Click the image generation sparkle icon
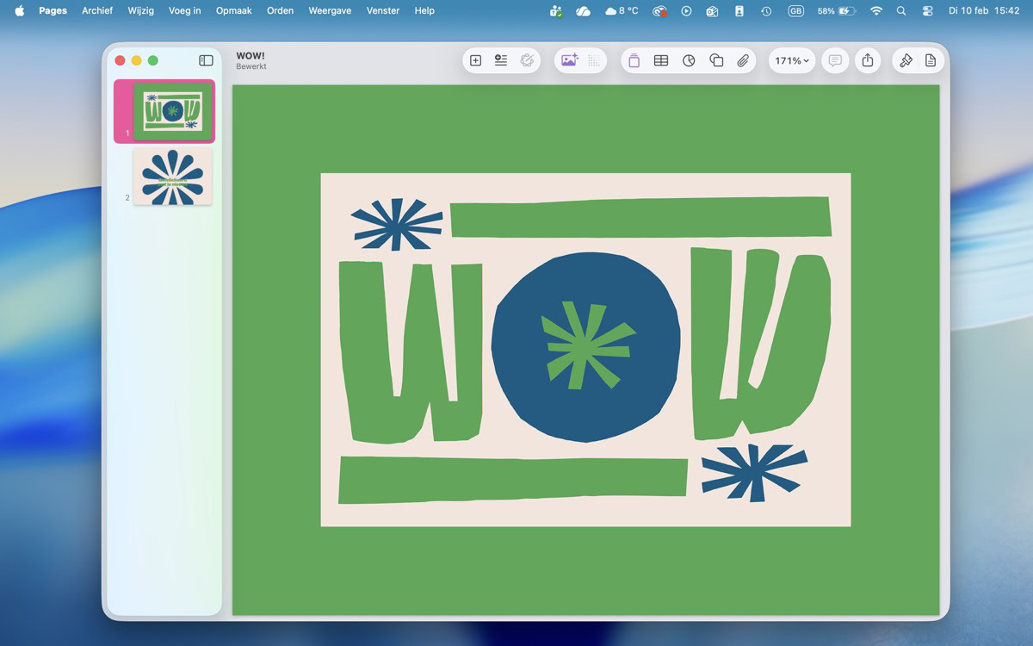 (x=569, y=60)
